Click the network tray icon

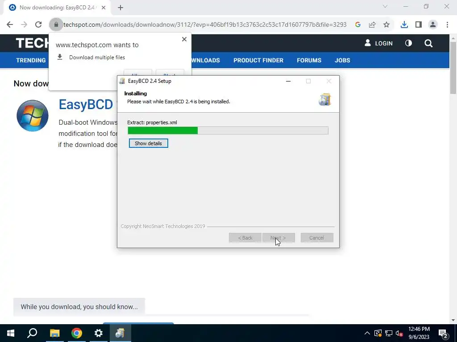click(x=389, y=333)
